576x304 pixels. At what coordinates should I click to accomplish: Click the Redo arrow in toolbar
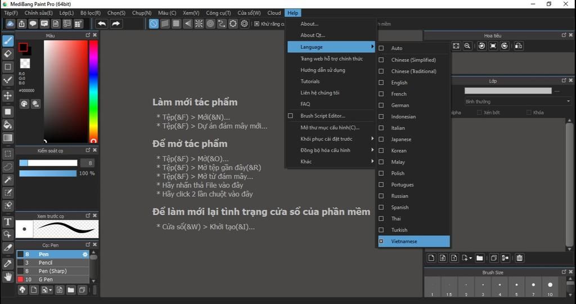[116, 24]
